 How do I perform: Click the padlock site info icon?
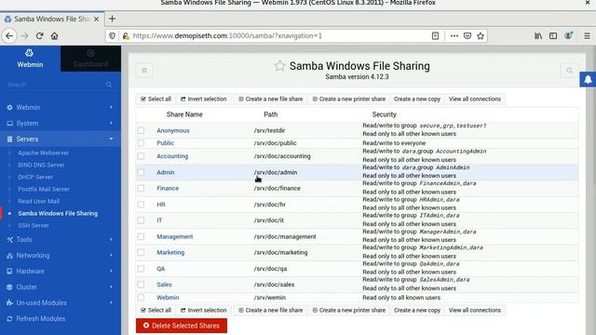pyautogui.click(x=126, y=35)
